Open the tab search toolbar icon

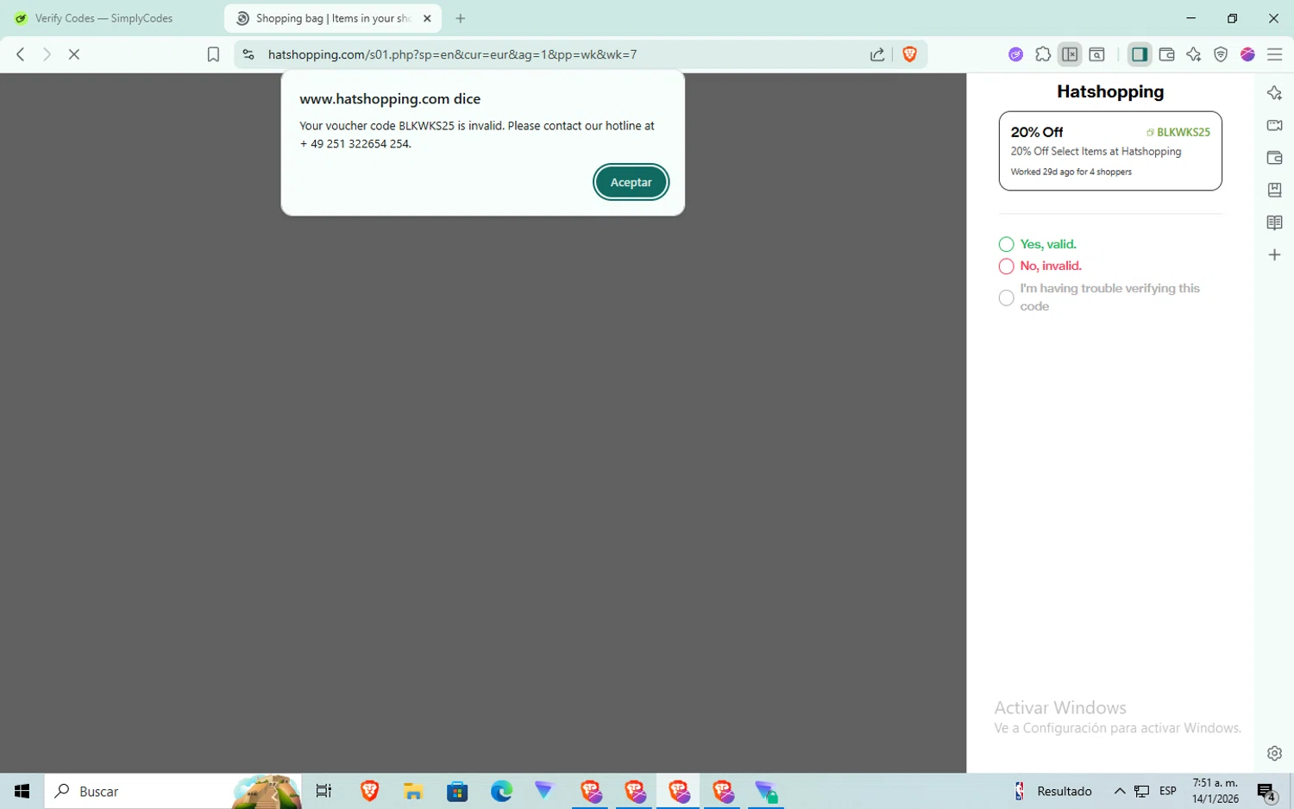1097,54
